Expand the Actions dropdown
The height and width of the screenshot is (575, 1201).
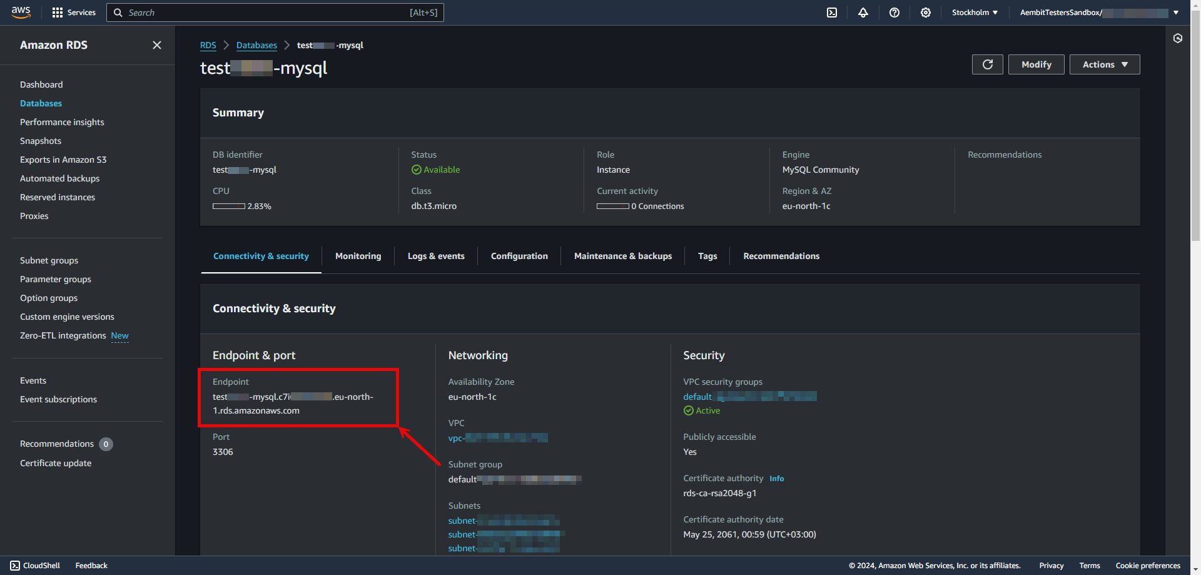1105,64
